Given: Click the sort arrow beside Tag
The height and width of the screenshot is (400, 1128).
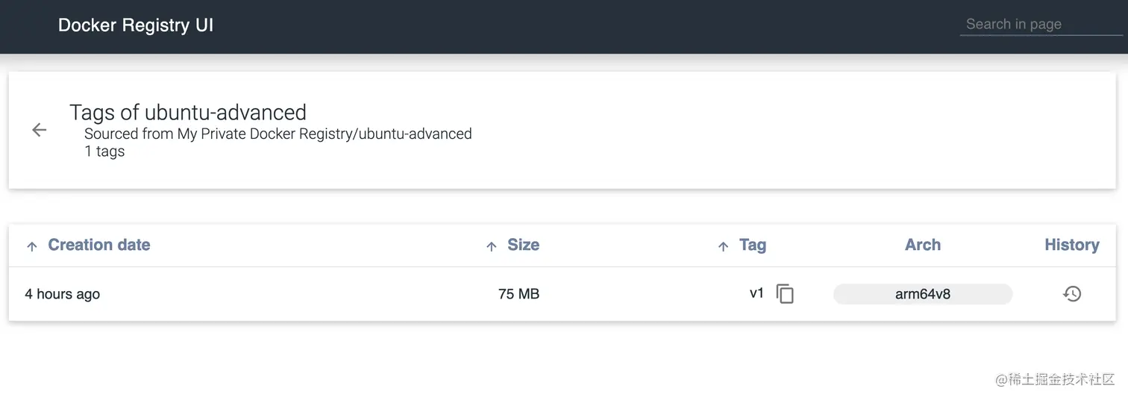Looking at the screenshot, I should [723, 246].
